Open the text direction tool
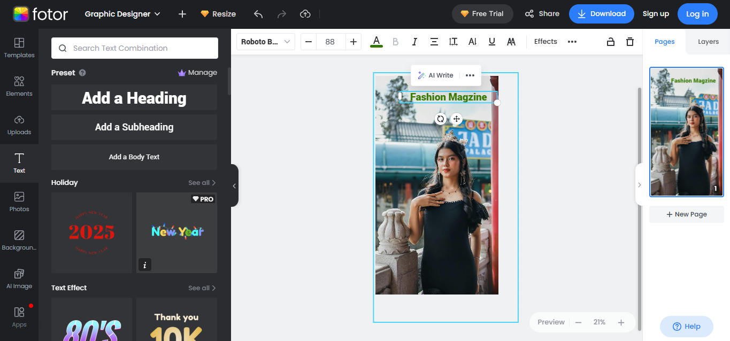 (x=472, y=42)
